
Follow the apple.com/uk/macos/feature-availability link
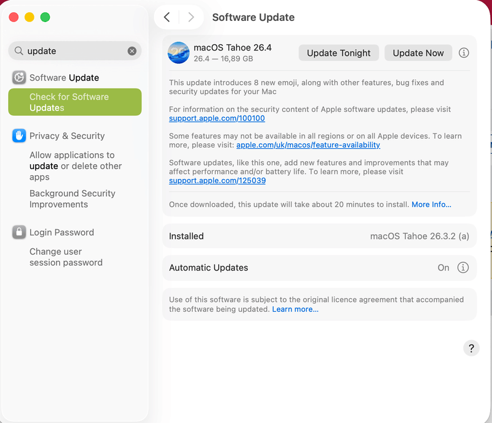[308, 145]
